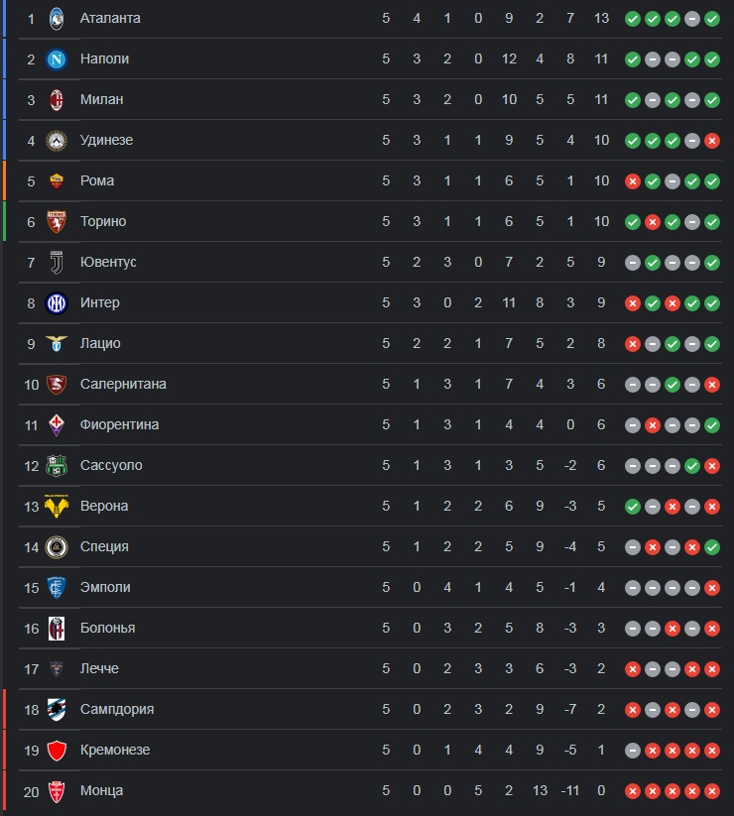Click the Inter club badge

pyautogui.click(x=57, y=302)
